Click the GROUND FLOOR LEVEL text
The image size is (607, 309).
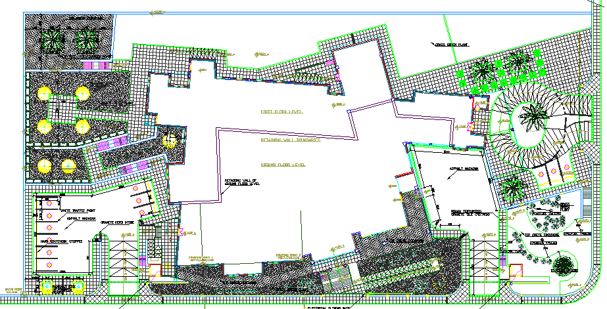point(284,165)
